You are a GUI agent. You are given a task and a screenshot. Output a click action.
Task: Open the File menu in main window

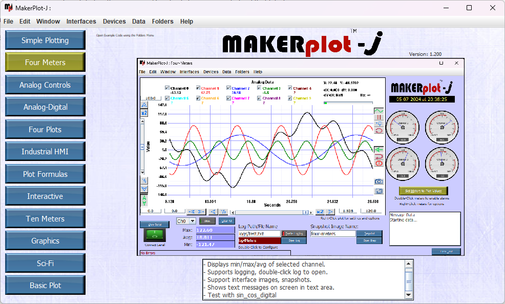pyautogui.click(x=8, y=22)
